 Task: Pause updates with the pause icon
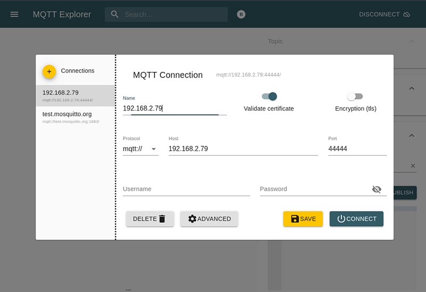241,14
